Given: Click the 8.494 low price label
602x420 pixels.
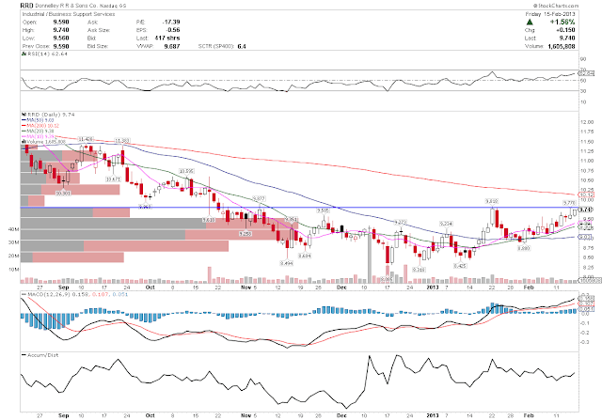Looking at the screenshot, I should pos(286,263).
